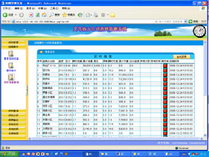Click the analog clock in page banner
Image resolution: width=209 pixels, height=157 pixels.
pyautogui.click(x=200, y=31)
